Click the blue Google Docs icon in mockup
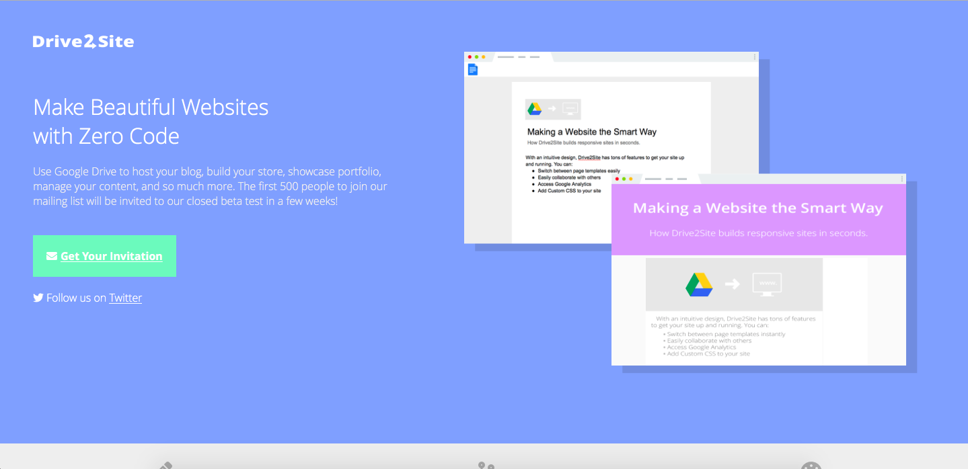968x469 pixels. pyautogui.click(x=473, y=69)
